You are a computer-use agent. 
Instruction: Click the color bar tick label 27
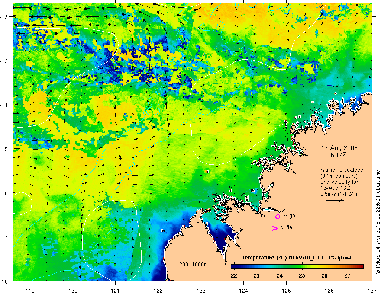click(348, 275)
